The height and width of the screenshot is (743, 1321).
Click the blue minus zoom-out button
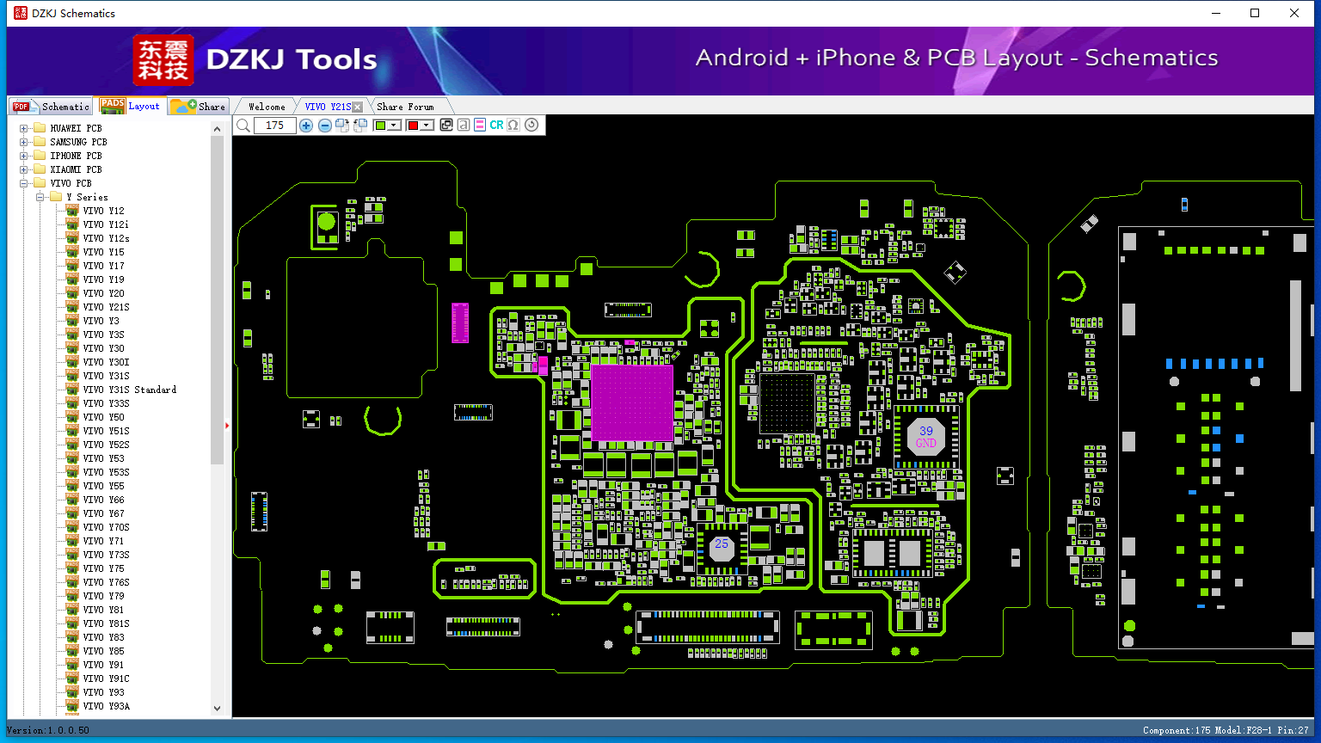pos(324,126)
